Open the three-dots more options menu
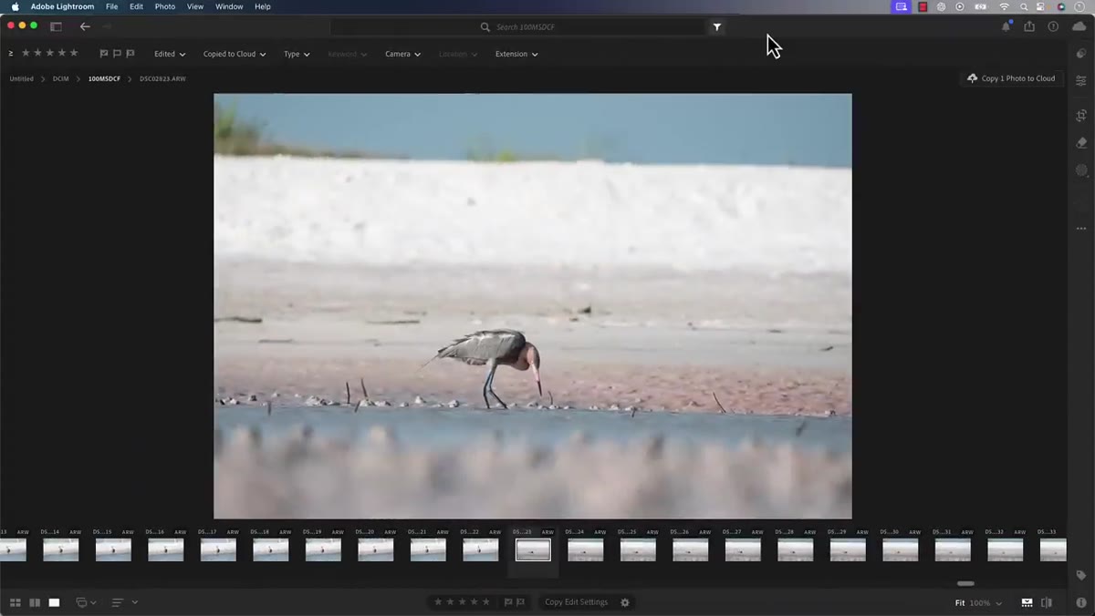Screen dimensions: 1095x616 [x=1081, y=229]
